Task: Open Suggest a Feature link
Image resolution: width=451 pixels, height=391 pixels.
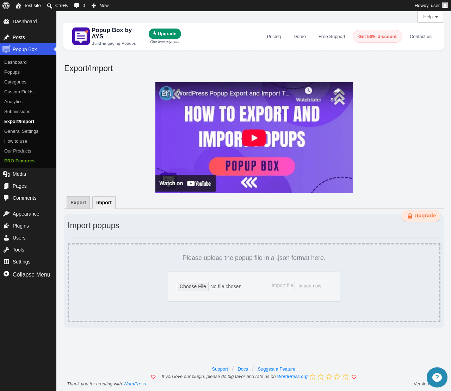Action: point(277,369)
